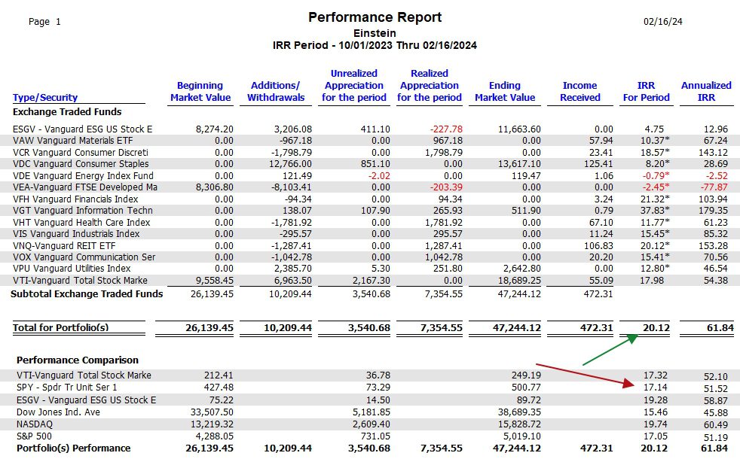Click VGT IRR for period 37.83*
Viewport: 740px width, 459px height.
coord(655,210)
